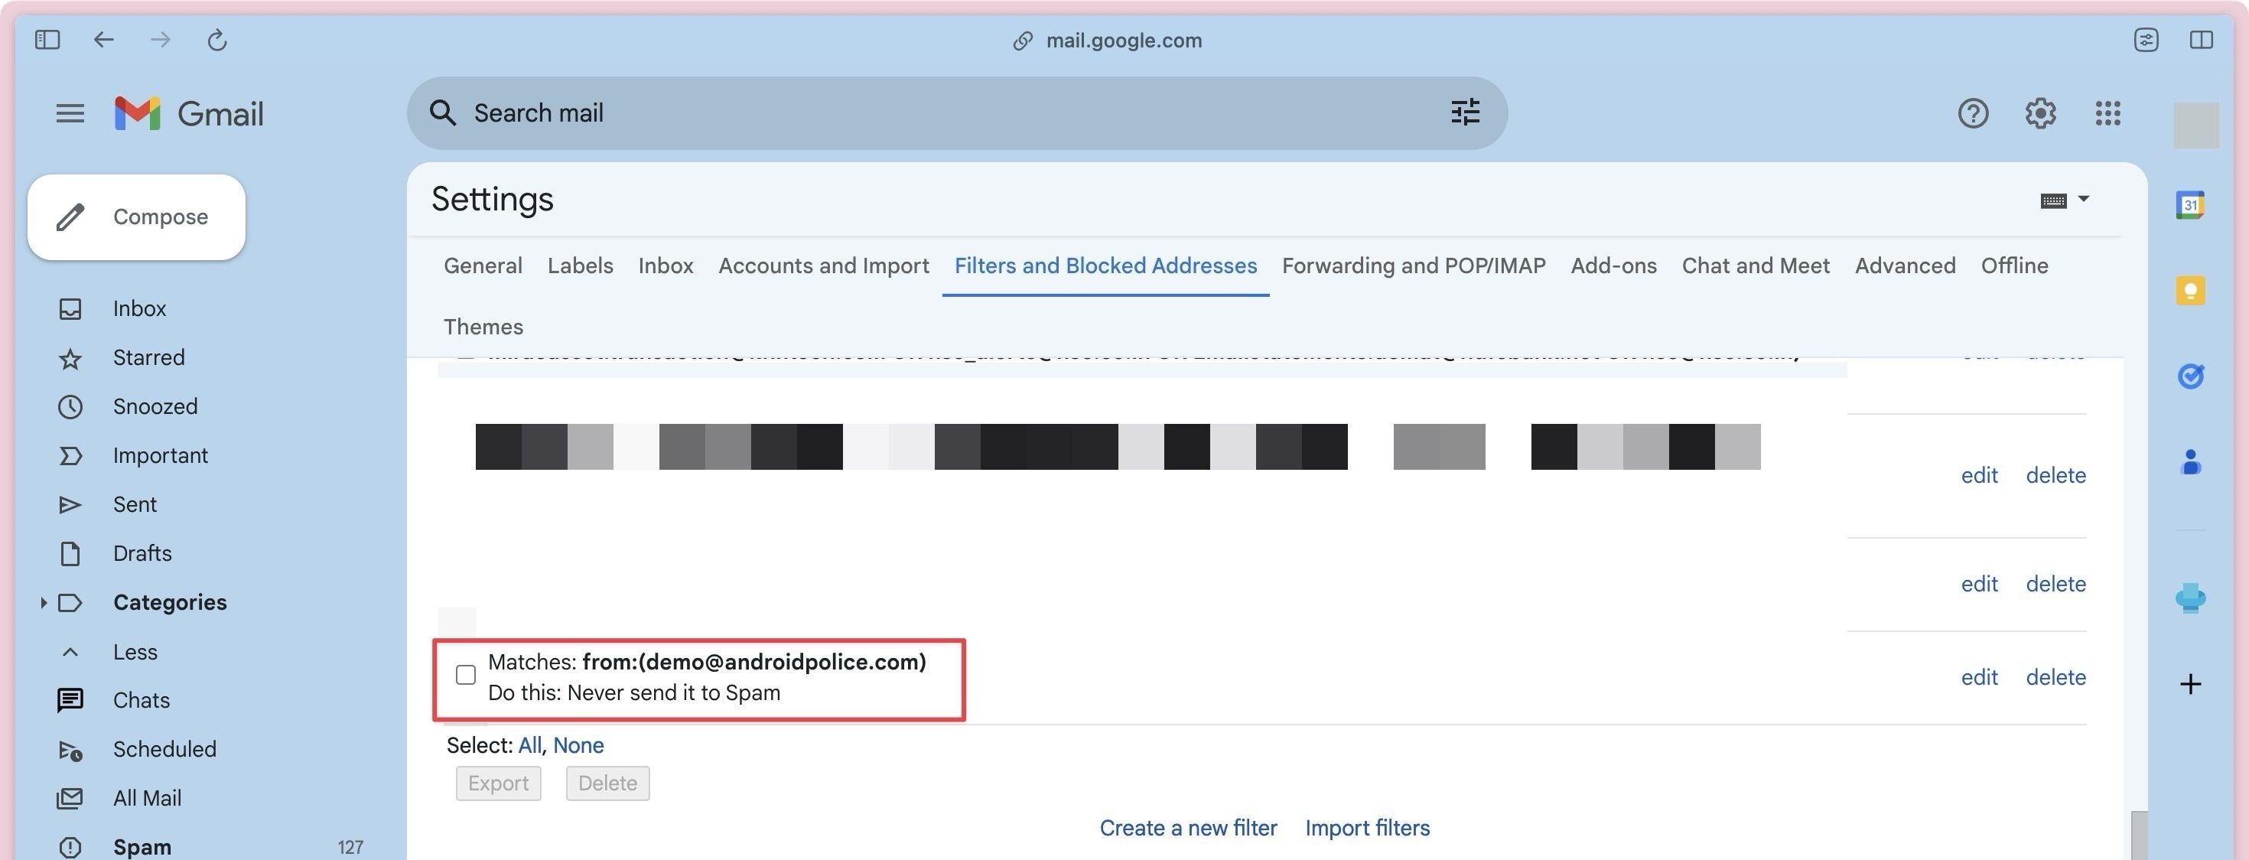2249x860 pixels.
Task: Open All Mail
Action: tap(147, 798)
